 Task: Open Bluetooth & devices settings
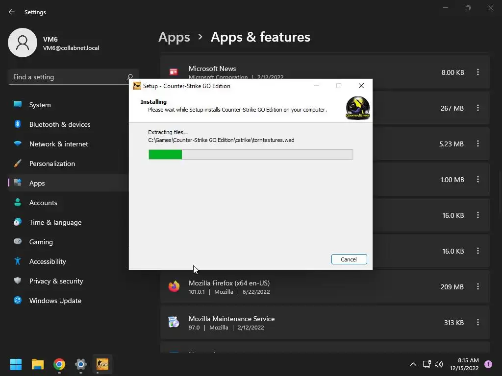click(x=69, y=124)
